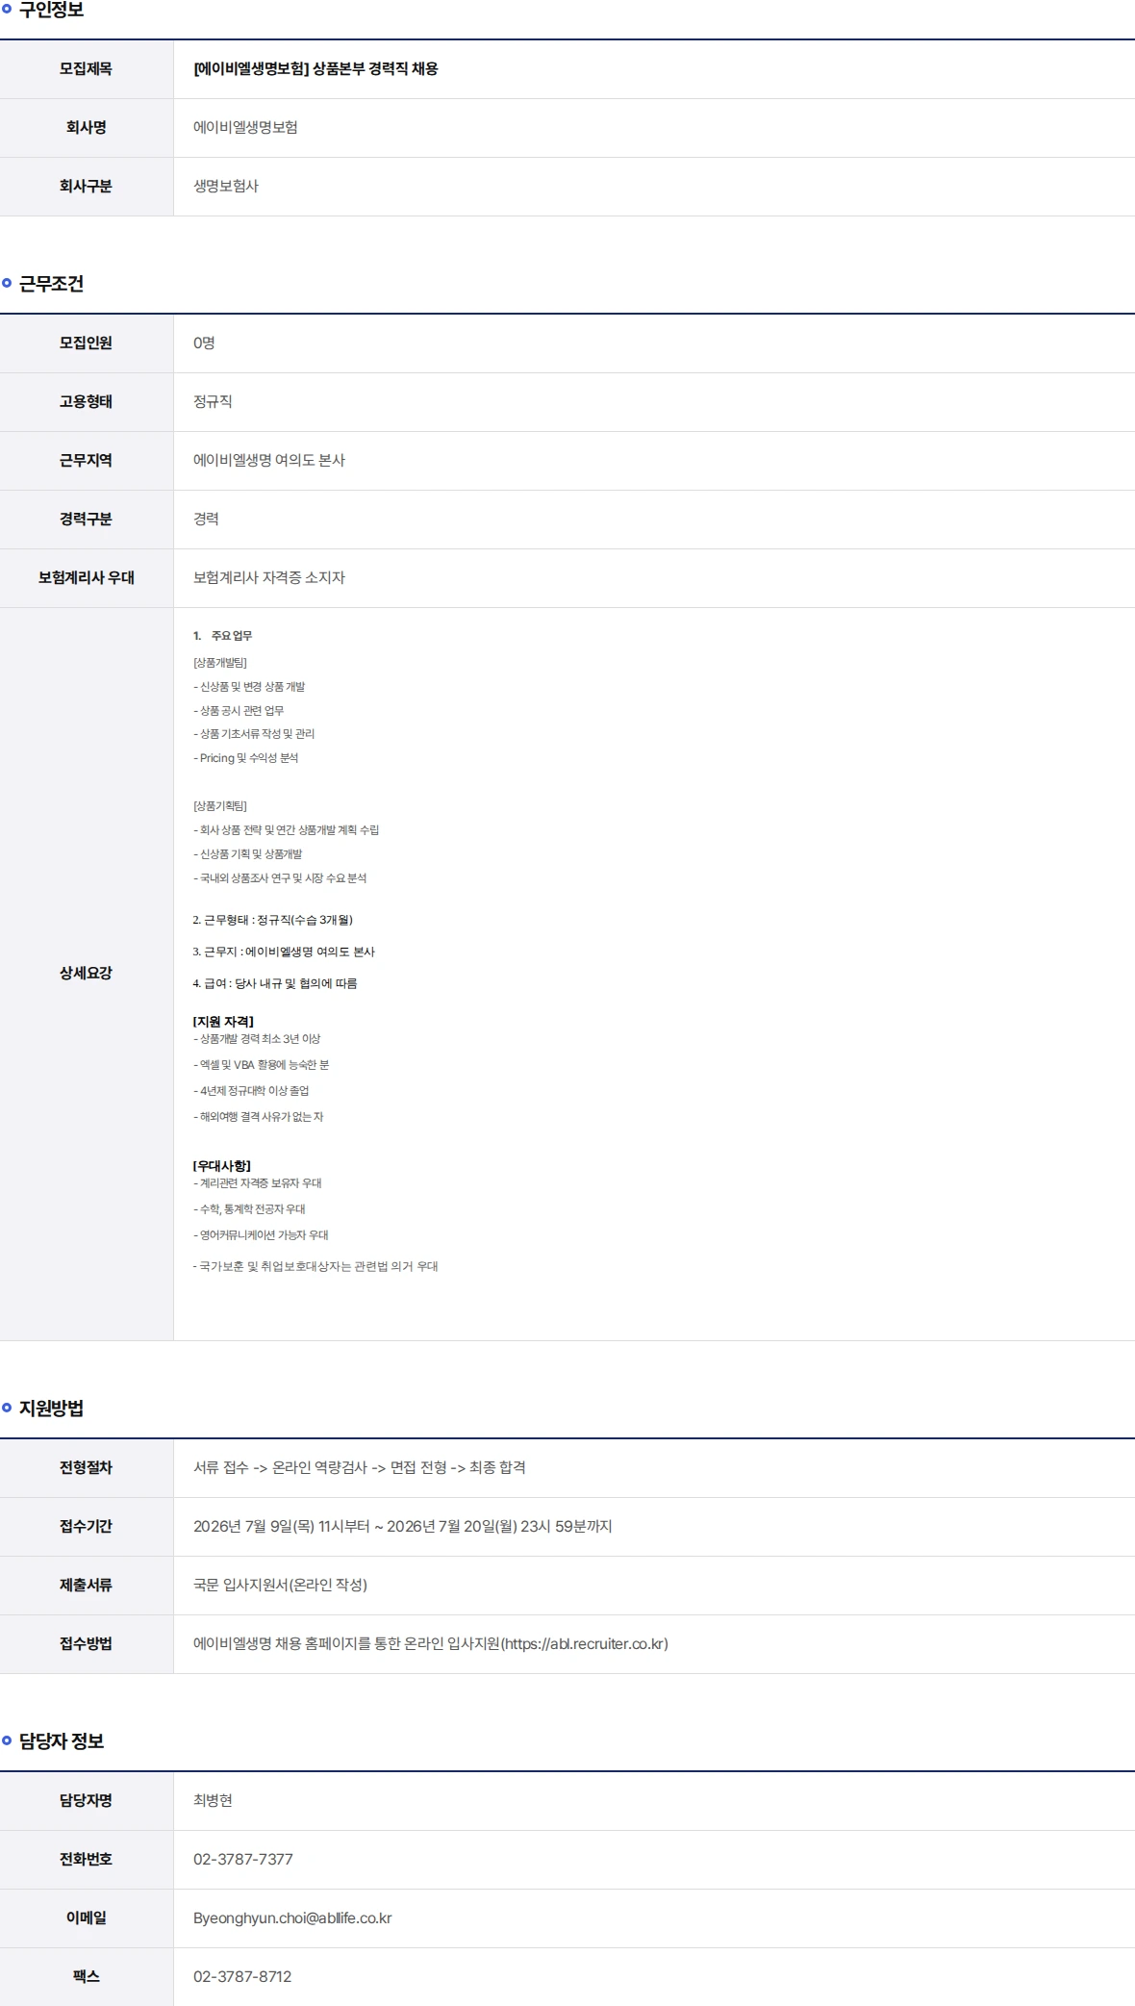This screenshot has width=1135, height=2006.
Task: Click the 보험계리사 자격증 소지자 value
Action: tap(269, 578)
